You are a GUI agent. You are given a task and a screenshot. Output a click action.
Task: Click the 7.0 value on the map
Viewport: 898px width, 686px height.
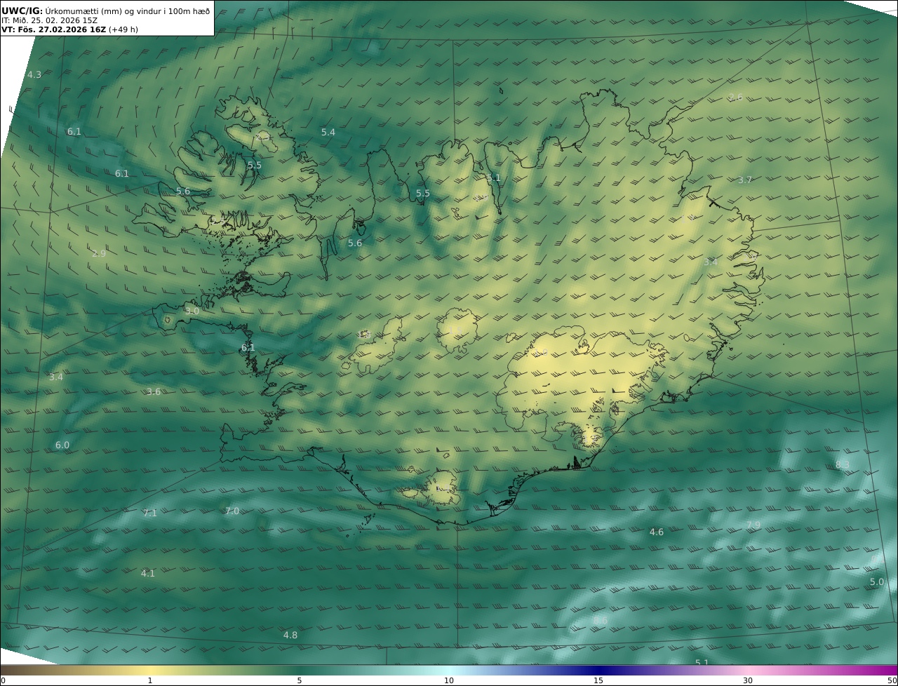232,511
